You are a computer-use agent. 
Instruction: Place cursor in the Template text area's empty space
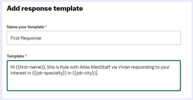pyautogui.click(x=94, y=83)
